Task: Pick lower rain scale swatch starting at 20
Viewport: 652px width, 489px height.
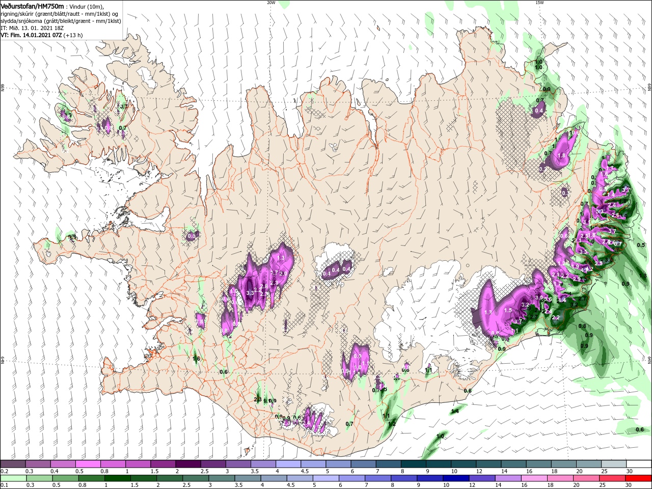Action: tap(586, 478)
